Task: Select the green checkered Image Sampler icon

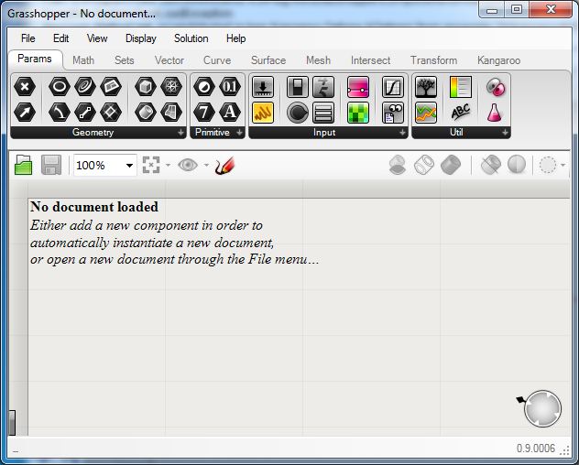Action: pos(358,113)
